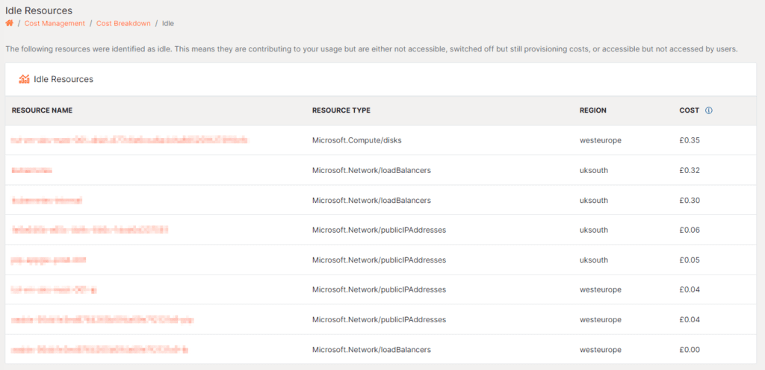Viewport: 765px width, 370px height.
Task: Click the COST column header text
Action: (x=689, y=110)
